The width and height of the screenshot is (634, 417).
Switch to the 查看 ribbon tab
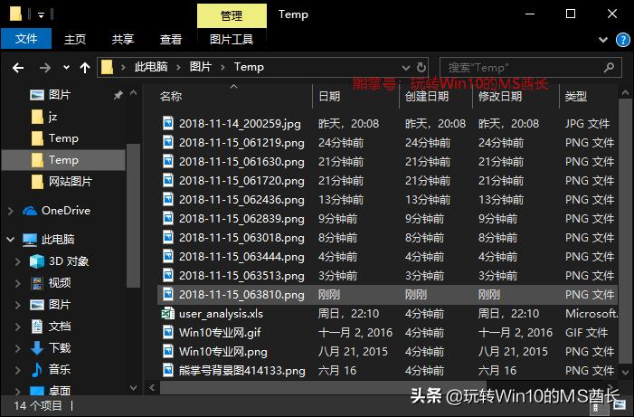[171, 39]
